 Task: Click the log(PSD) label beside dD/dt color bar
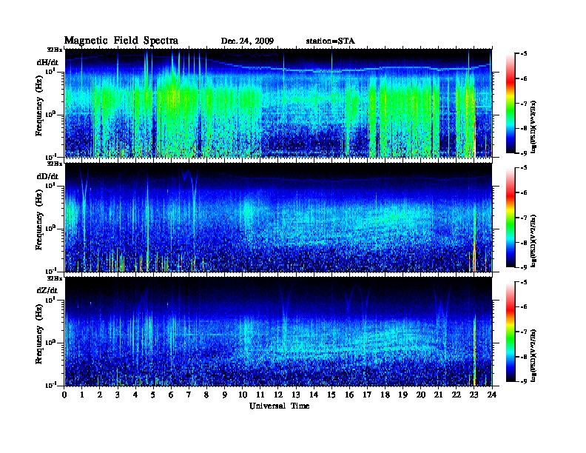533,241
